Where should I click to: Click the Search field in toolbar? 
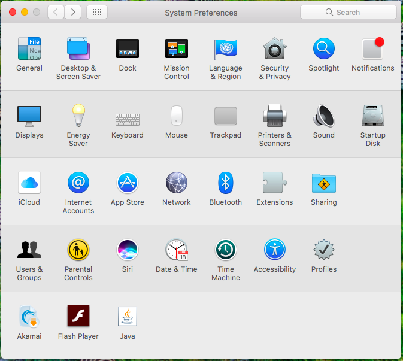pos(348,12)
